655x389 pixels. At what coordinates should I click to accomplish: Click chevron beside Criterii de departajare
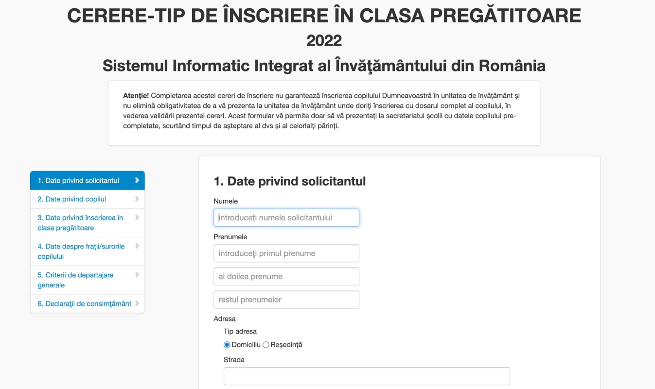tap(137, 275)
